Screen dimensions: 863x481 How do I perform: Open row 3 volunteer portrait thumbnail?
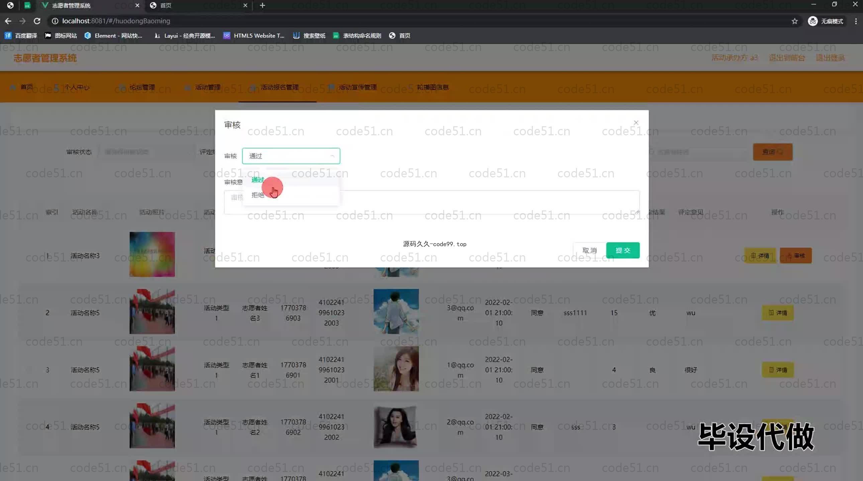click(x=396, y=369)
